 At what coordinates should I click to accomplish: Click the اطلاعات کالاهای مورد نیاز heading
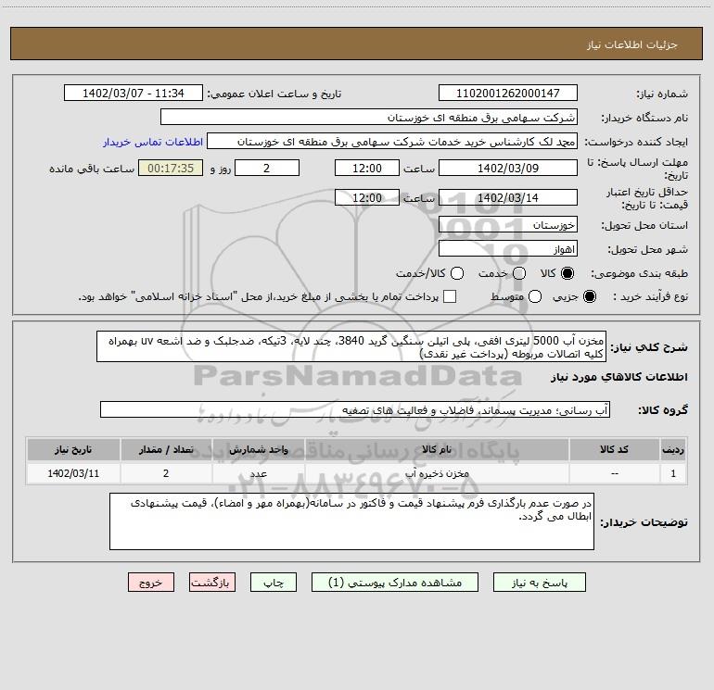click(x=618, y=377)
